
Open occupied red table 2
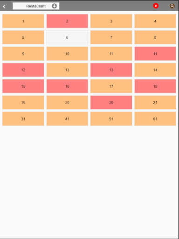pos(67,21)
